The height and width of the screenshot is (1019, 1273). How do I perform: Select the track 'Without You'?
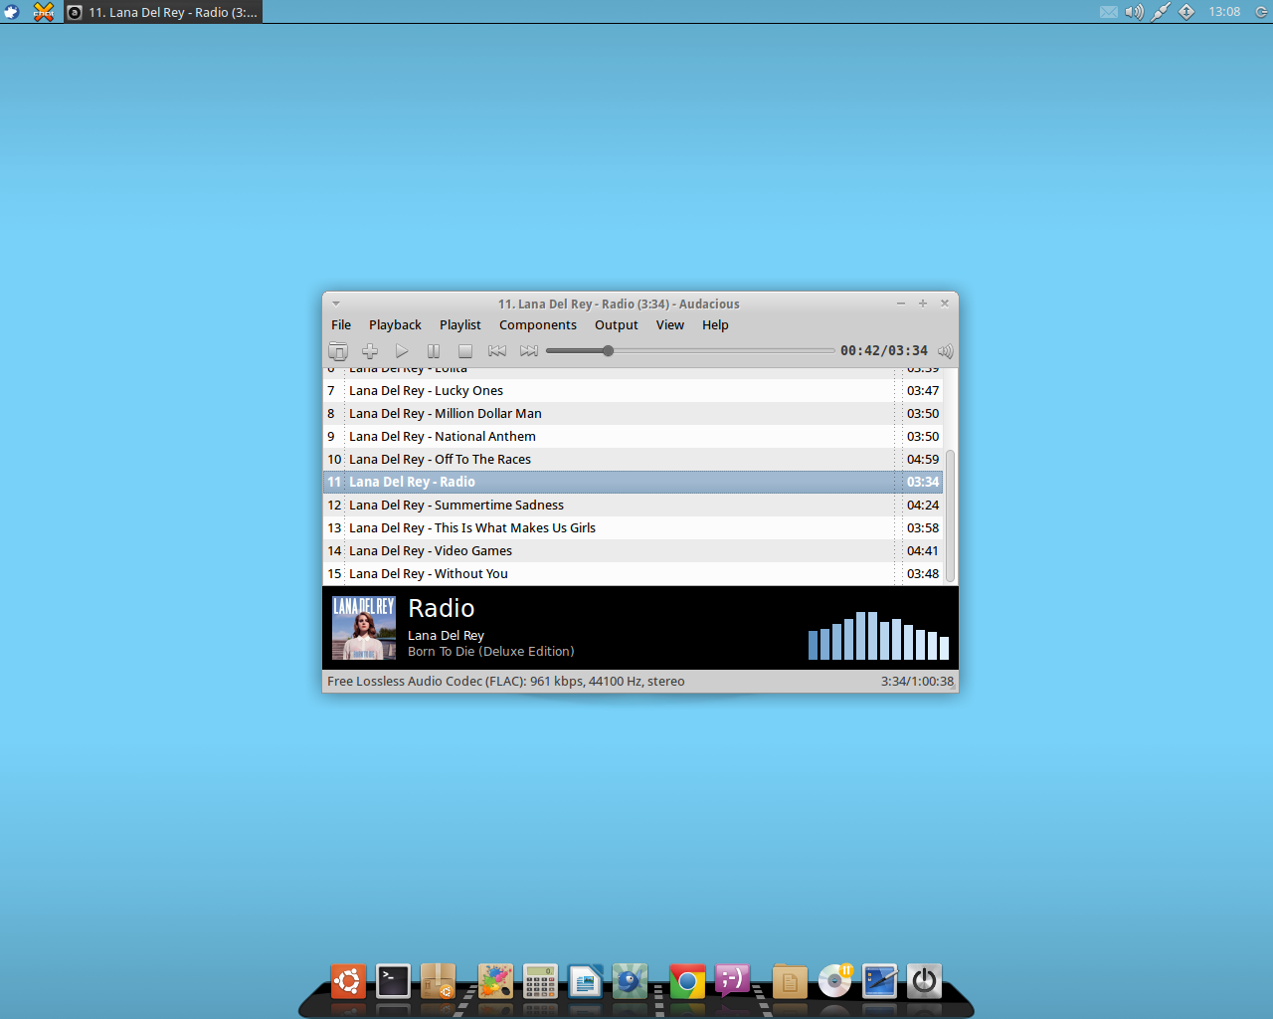(633, 574)
